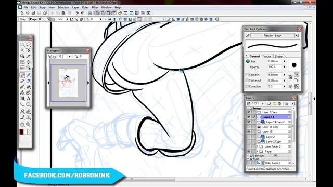
Task: Click the Redo arrow in toolbar
Action: [x=82, y=13]
